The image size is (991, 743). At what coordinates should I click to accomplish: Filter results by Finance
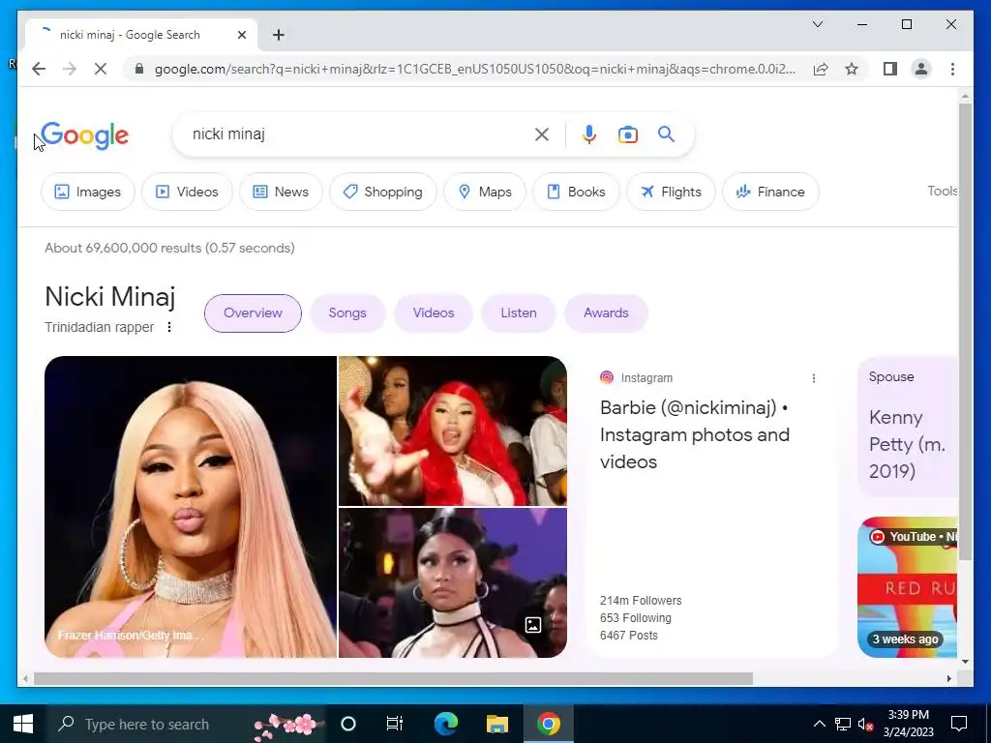(x=770, y=192)
